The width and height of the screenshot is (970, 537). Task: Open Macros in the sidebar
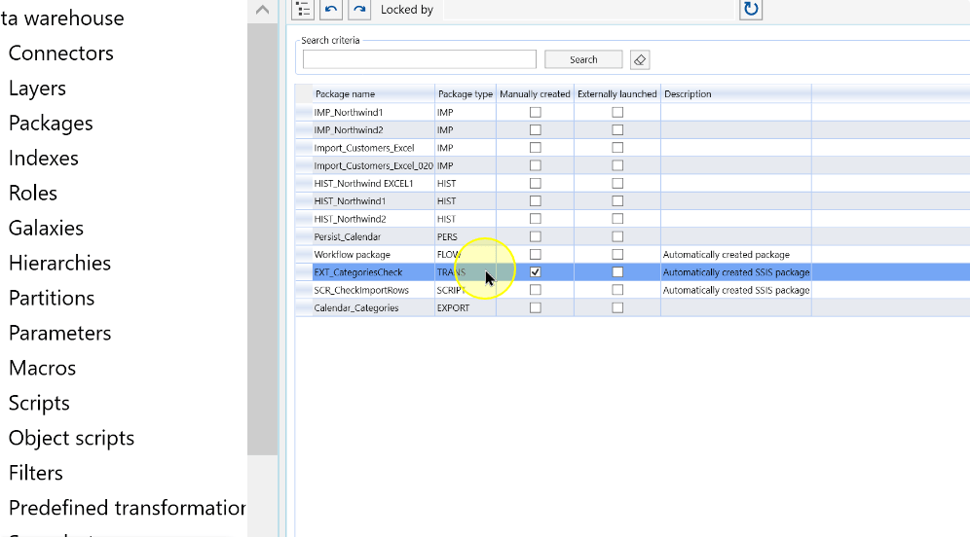[42, 368]
